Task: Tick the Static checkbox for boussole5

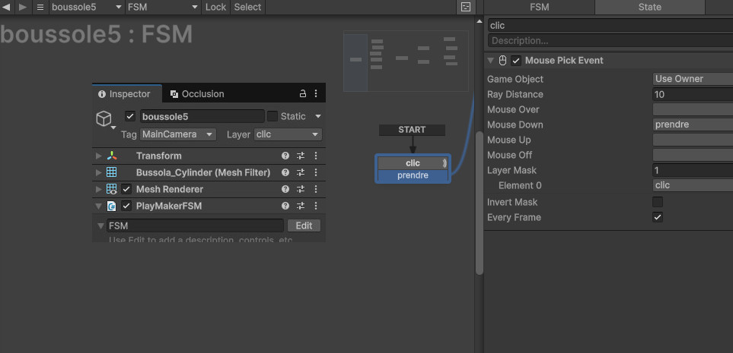Action: (x=272, y=116)
